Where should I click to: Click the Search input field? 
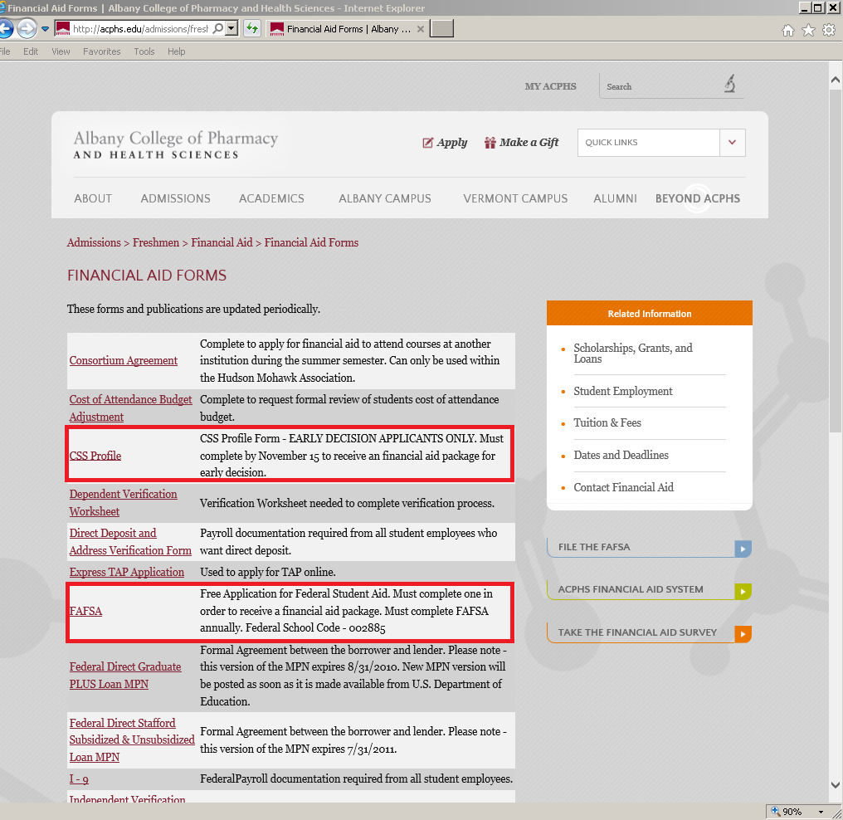pyautogui.click(x=660, y=86)
